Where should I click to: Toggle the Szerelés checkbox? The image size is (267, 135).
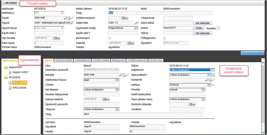[218, 28]
